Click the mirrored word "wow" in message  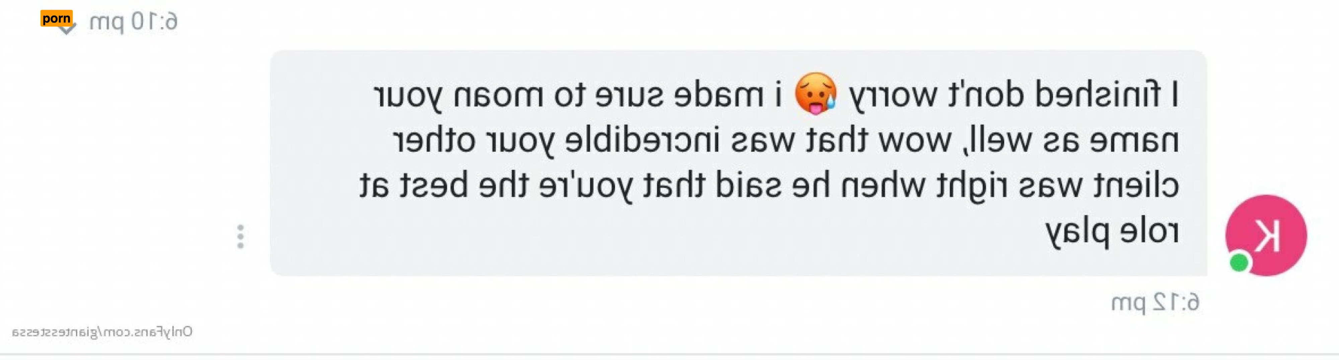click(x=915, y=142)
